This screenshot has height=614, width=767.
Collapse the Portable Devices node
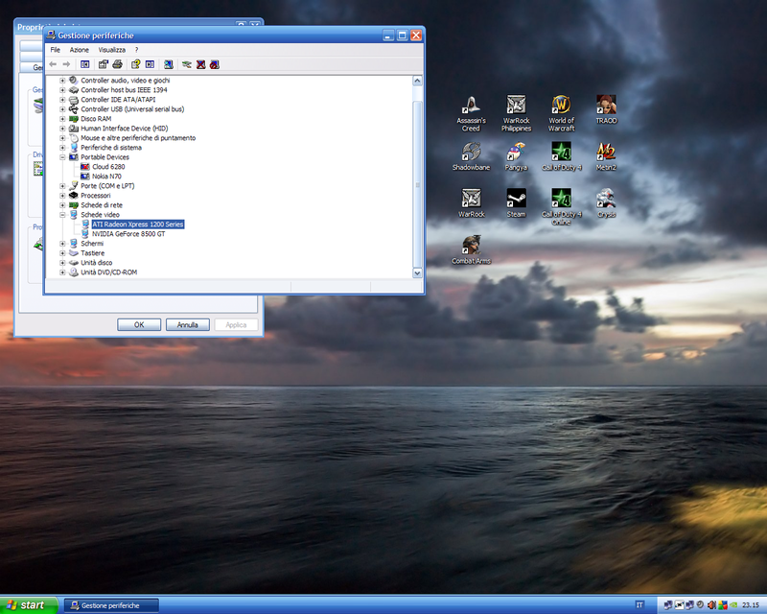point(63,157)
